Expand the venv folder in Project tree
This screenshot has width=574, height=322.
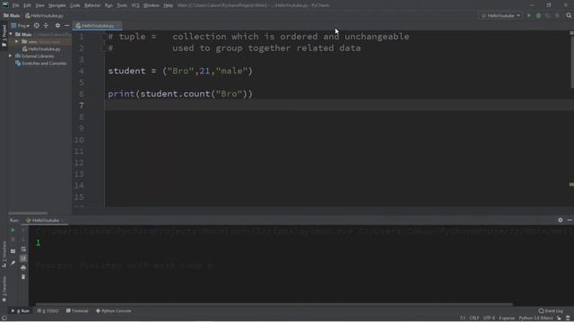pos(17,42)
